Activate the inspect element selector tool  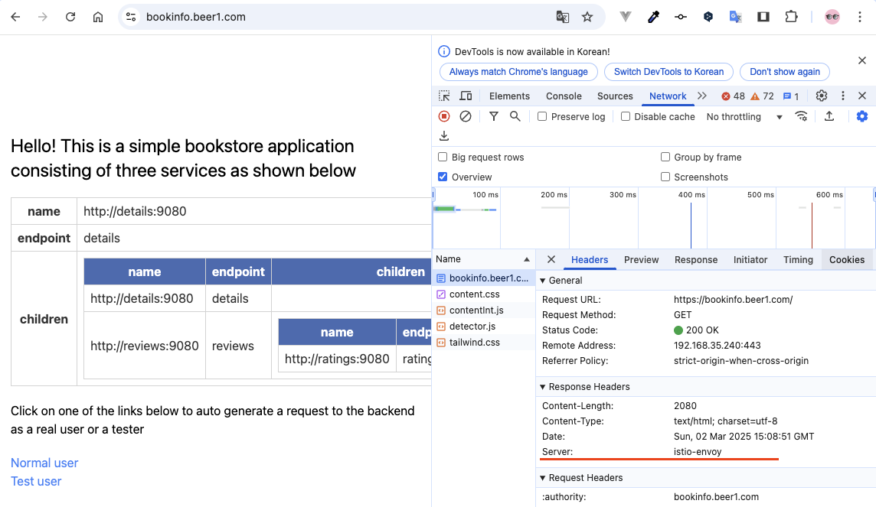[x=444, y=96]
